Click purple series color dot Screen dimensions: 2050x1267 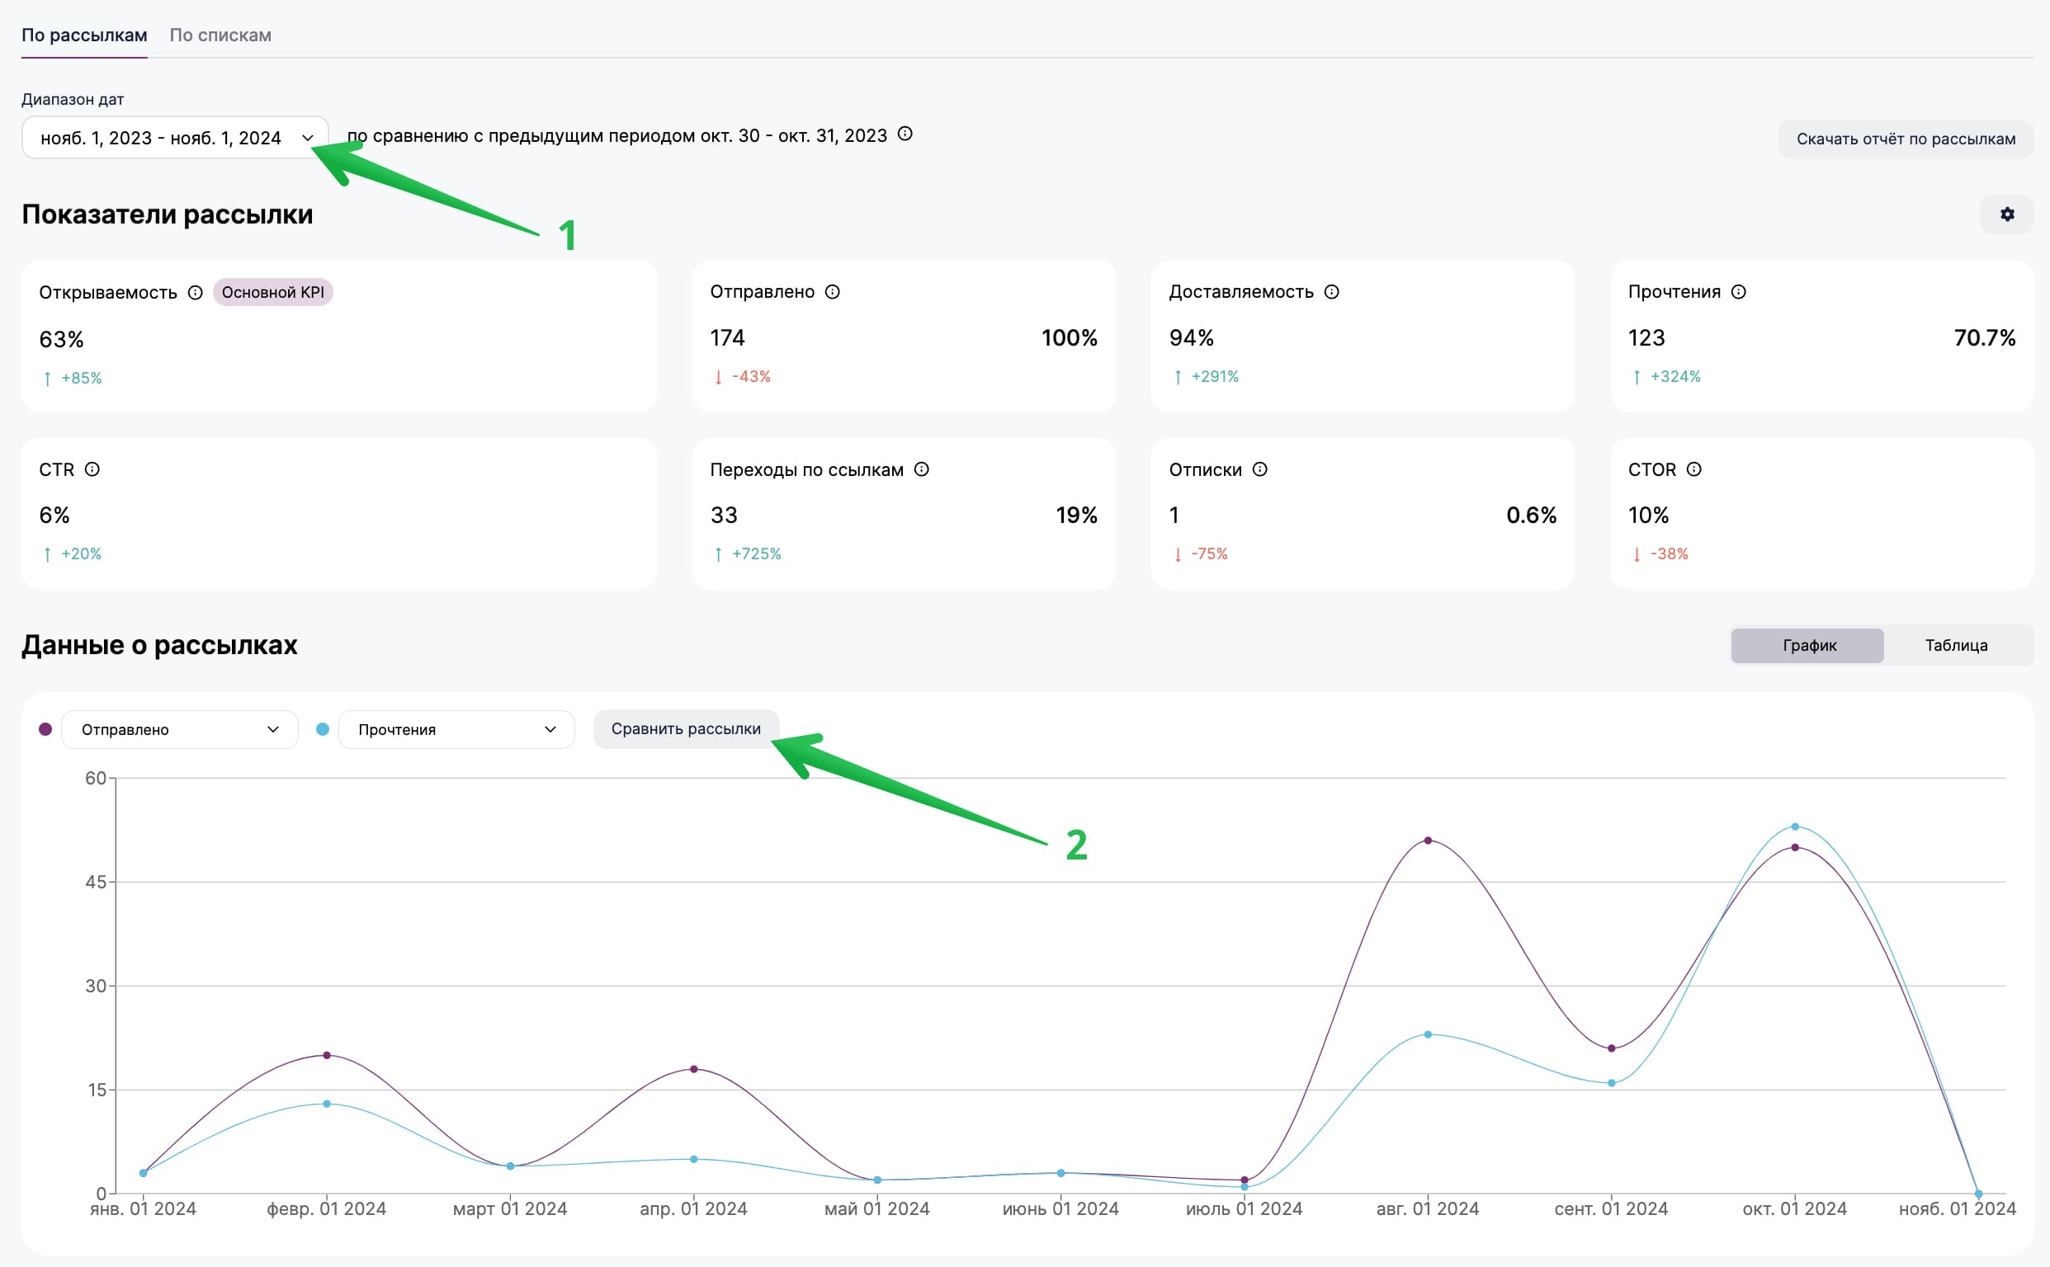pyautogui.click(x=45, y=729)
